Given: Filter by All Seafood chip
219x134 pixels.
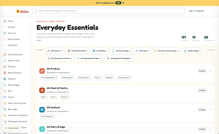Looking at the screenshot, I should tap(100, 51).
